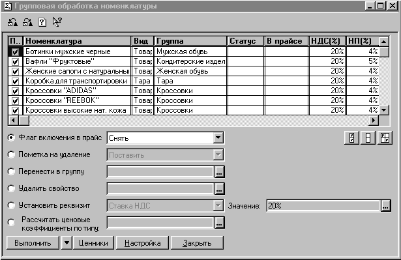
Task: Toggle checkbox for Кроссовки "ADIDAS"
Action: [16, 91]
